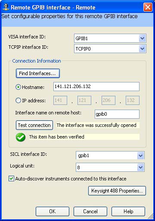Open the TCPIP interface ID dropdown arrow

[x=142, y=49]
